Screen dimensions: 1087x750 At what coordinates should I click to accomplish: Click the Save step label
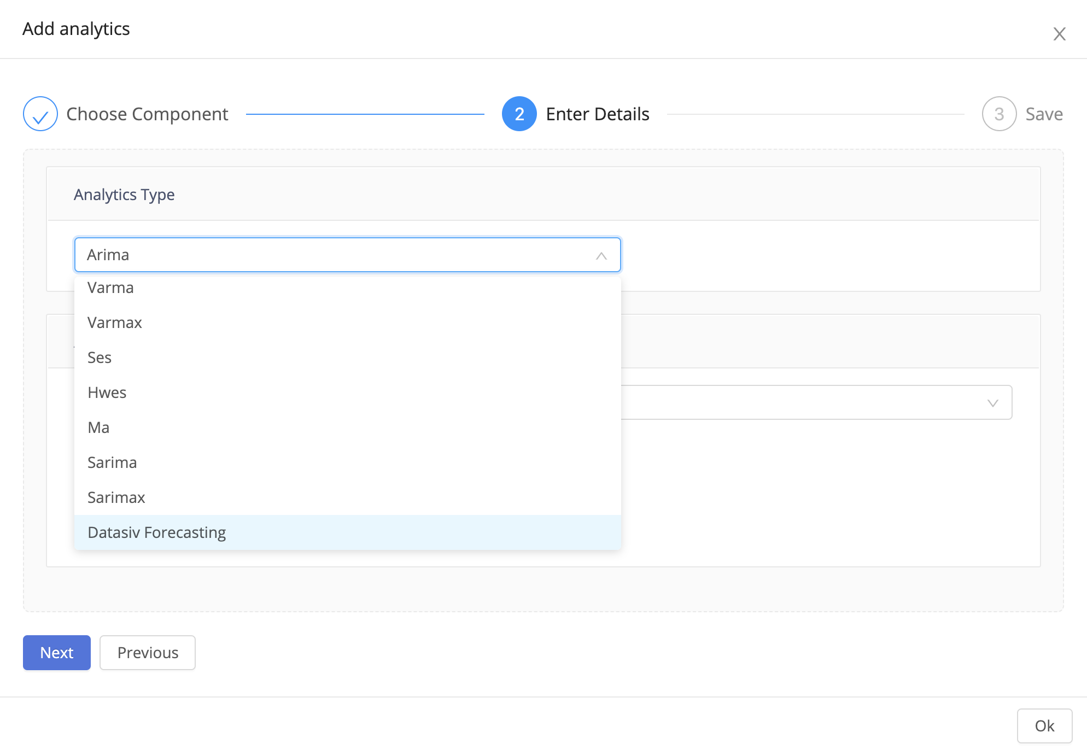(1044, 114)
